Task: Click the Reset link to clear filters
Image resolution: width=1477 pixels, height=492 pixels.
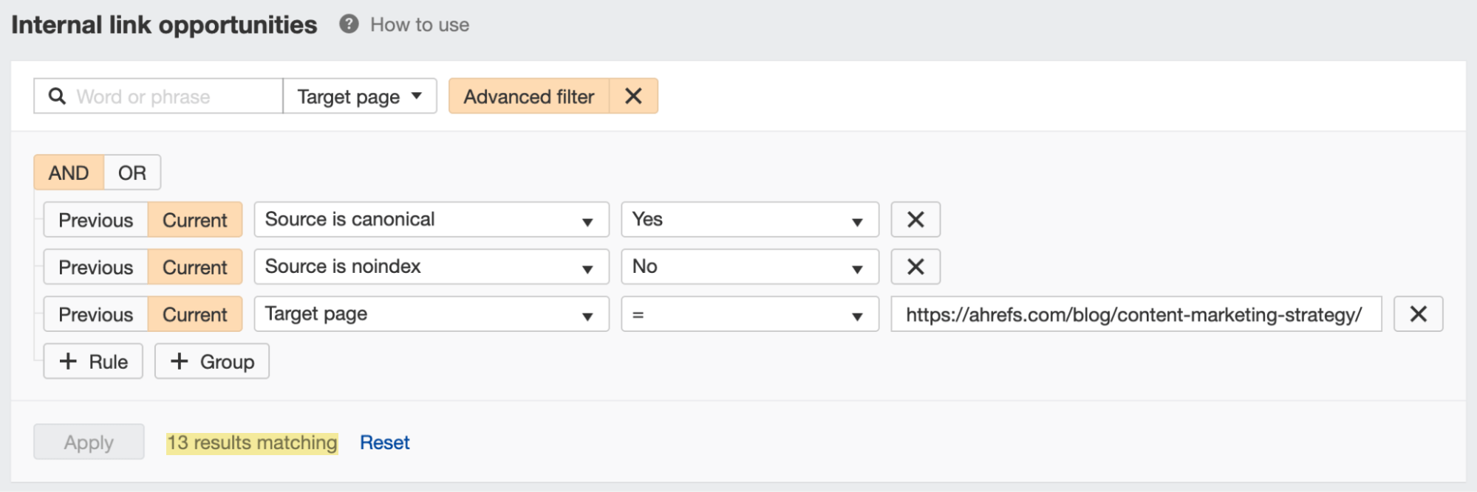Action: click(x=384, y=442)
